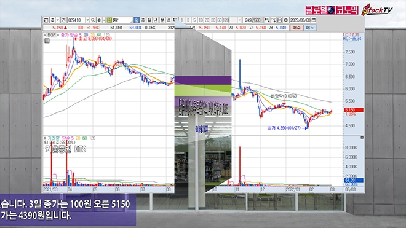Image resolution: width=406 pixels, height=228 pixels.
Task: Click the pink 매수 buy button
Action: tap(297, 28)
